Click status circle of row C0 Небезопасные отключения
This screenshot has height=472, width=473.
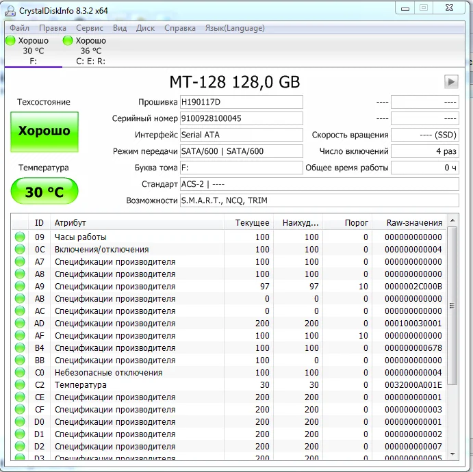20,373
